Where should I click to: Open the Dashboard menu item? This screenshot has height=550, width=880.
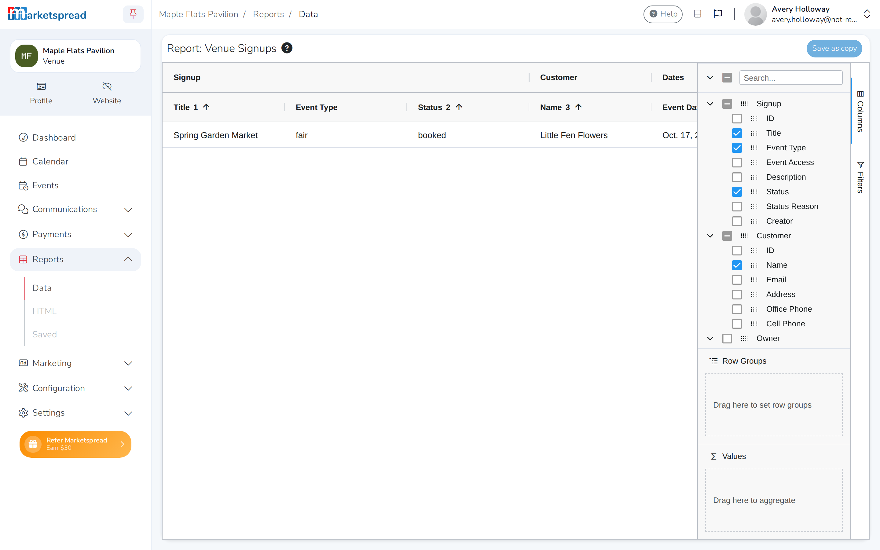click(75, 137)
